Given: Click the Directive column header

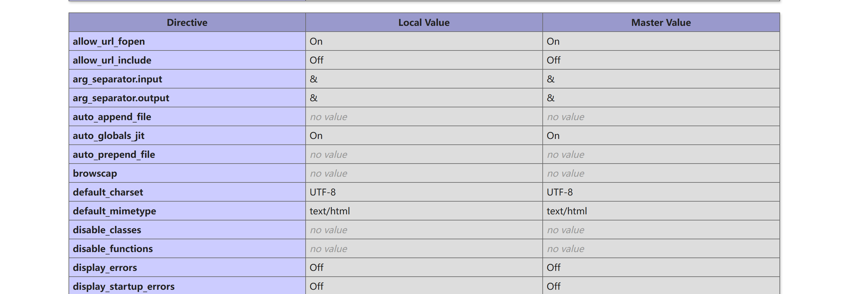Looking at the screenshot, I should pyautogui.click(x=187, y=22).
